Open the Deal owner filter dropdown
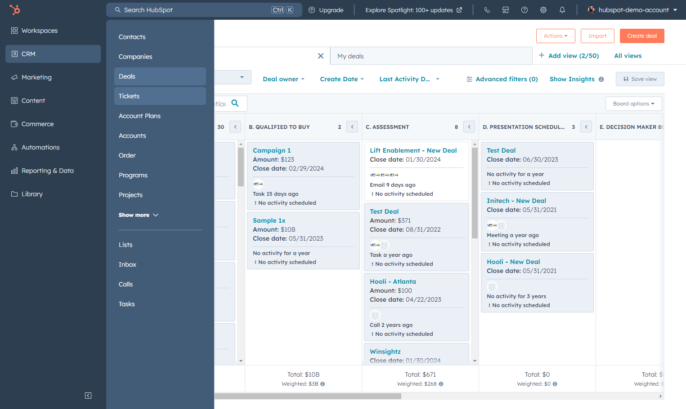The width and height of the screenshot is (686, 409). point(283,79)
